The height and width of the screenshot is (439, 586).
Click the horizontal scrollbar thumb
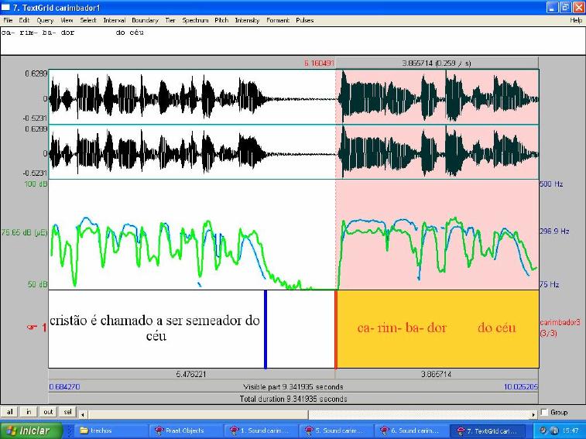coord(197,414)
